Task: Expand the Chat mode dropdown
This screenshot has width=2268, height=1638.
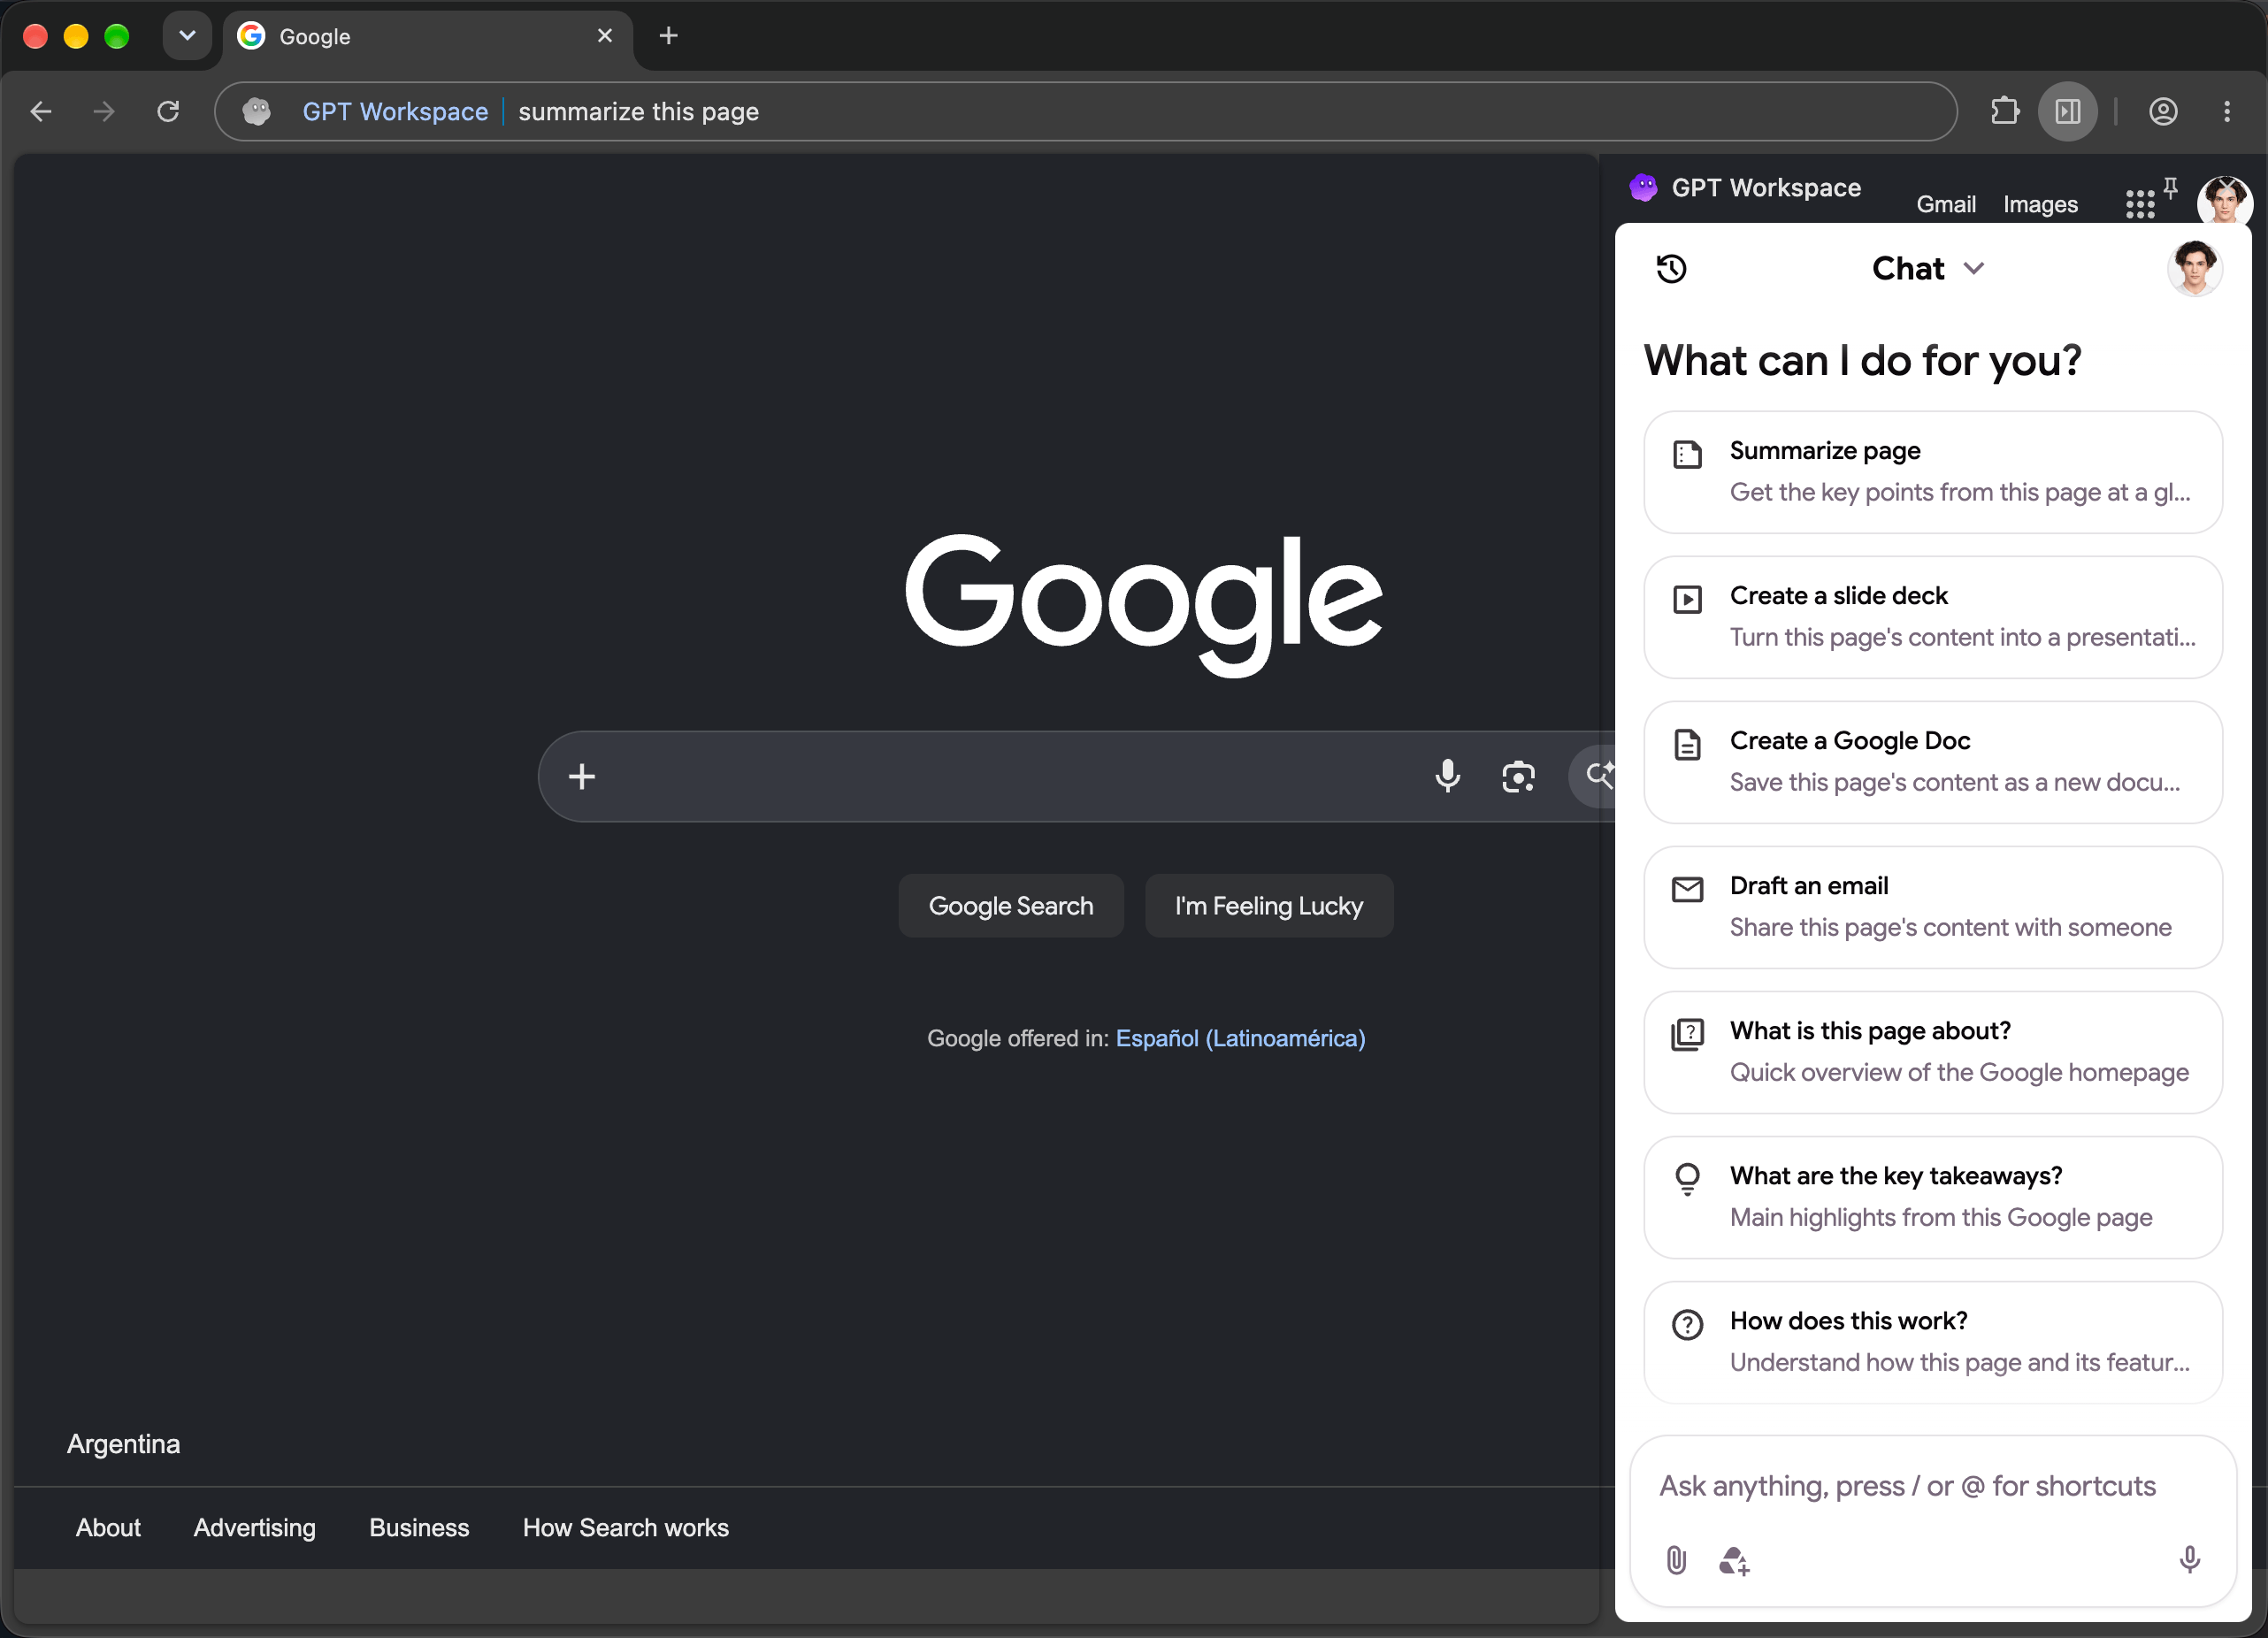Action: point(1974,268)
